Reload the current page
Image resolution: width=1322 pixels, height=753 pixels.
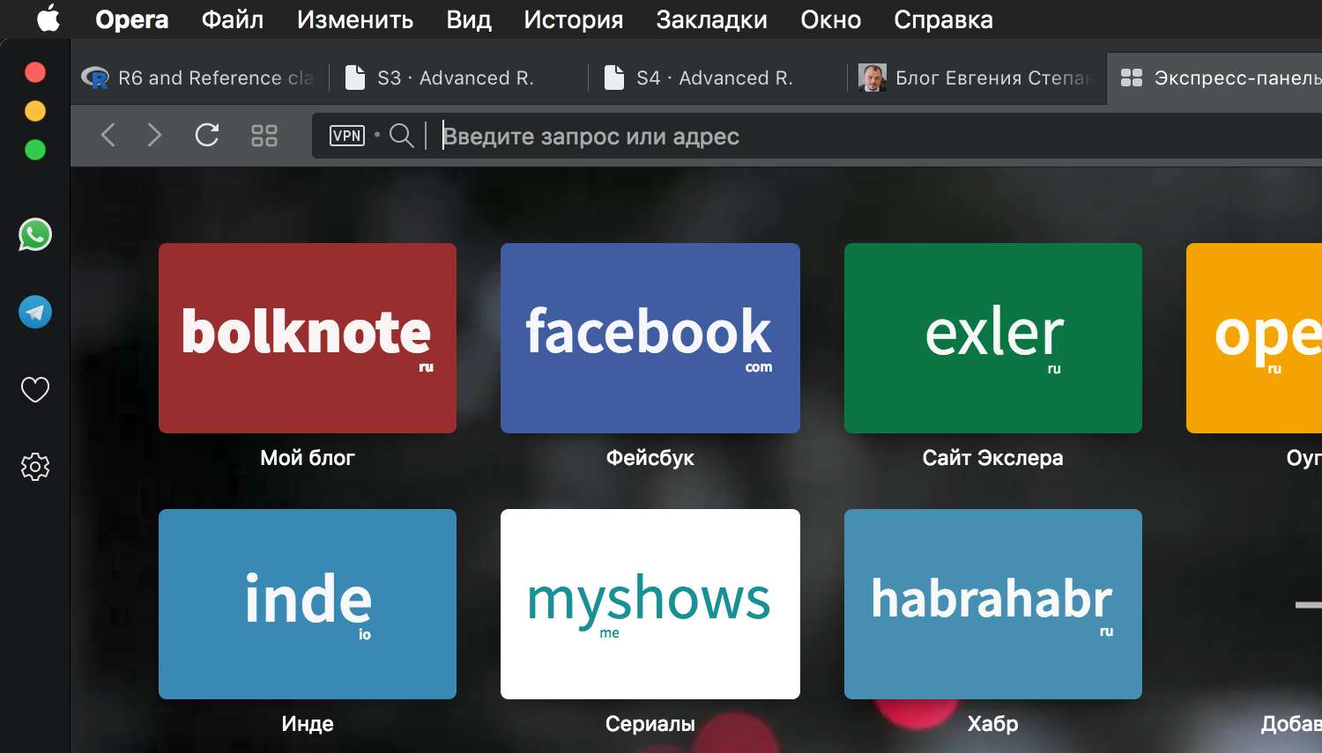[x=207, y=135]
